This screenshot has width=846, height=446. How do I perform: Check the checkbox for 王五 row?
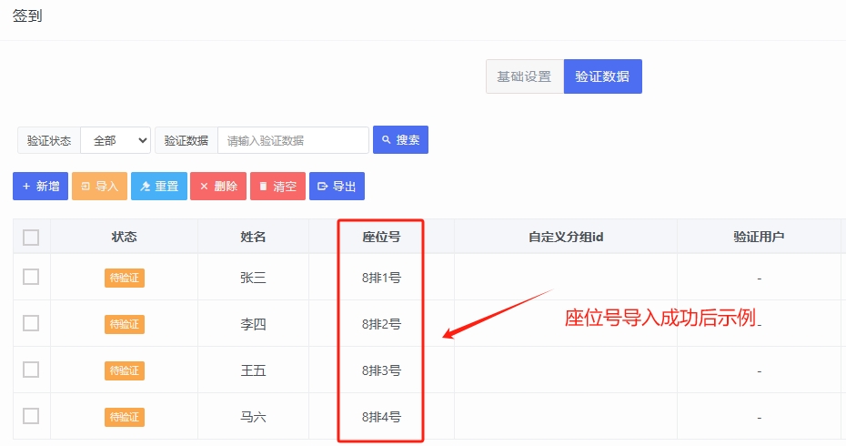[31, 370]
